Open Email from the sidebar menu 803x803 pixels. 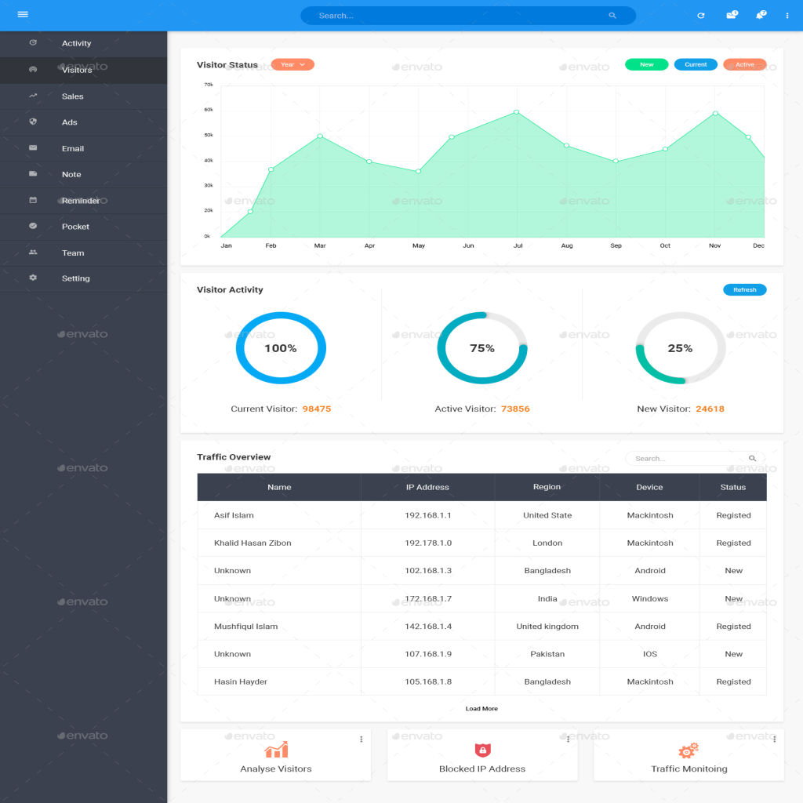pyautogui.click(x=73, y=148)
